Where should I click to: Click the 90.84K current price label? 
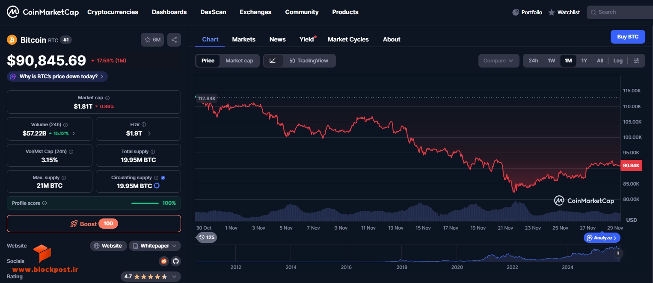pos(632,165)
